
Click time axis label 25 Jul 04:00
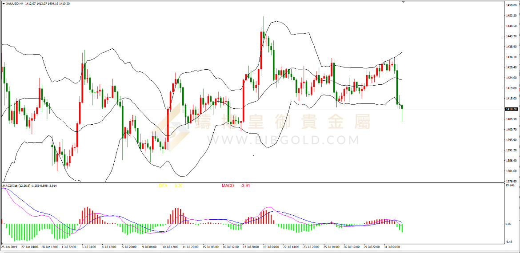[332, 247]
